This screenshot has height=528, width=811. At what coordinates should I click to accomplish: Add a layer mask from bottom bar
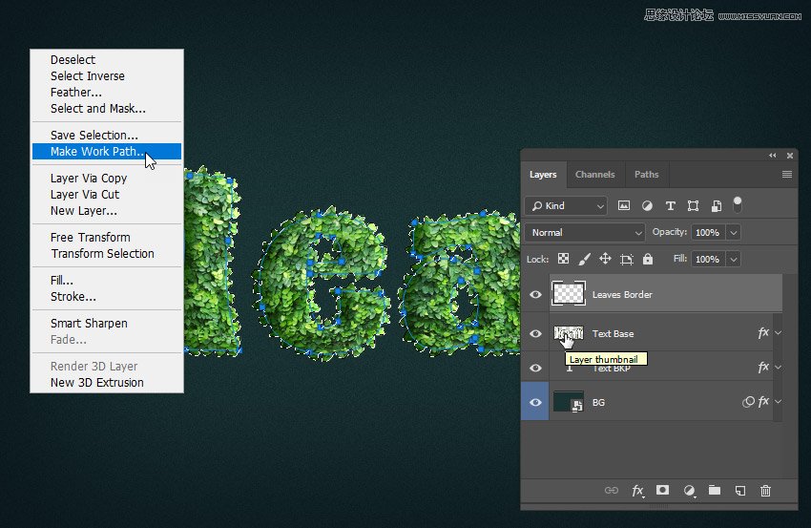coord(662,491)
